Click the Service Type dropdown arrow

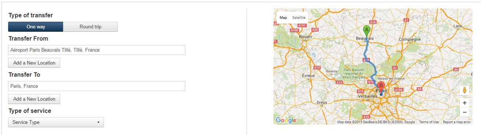point(98,122)
